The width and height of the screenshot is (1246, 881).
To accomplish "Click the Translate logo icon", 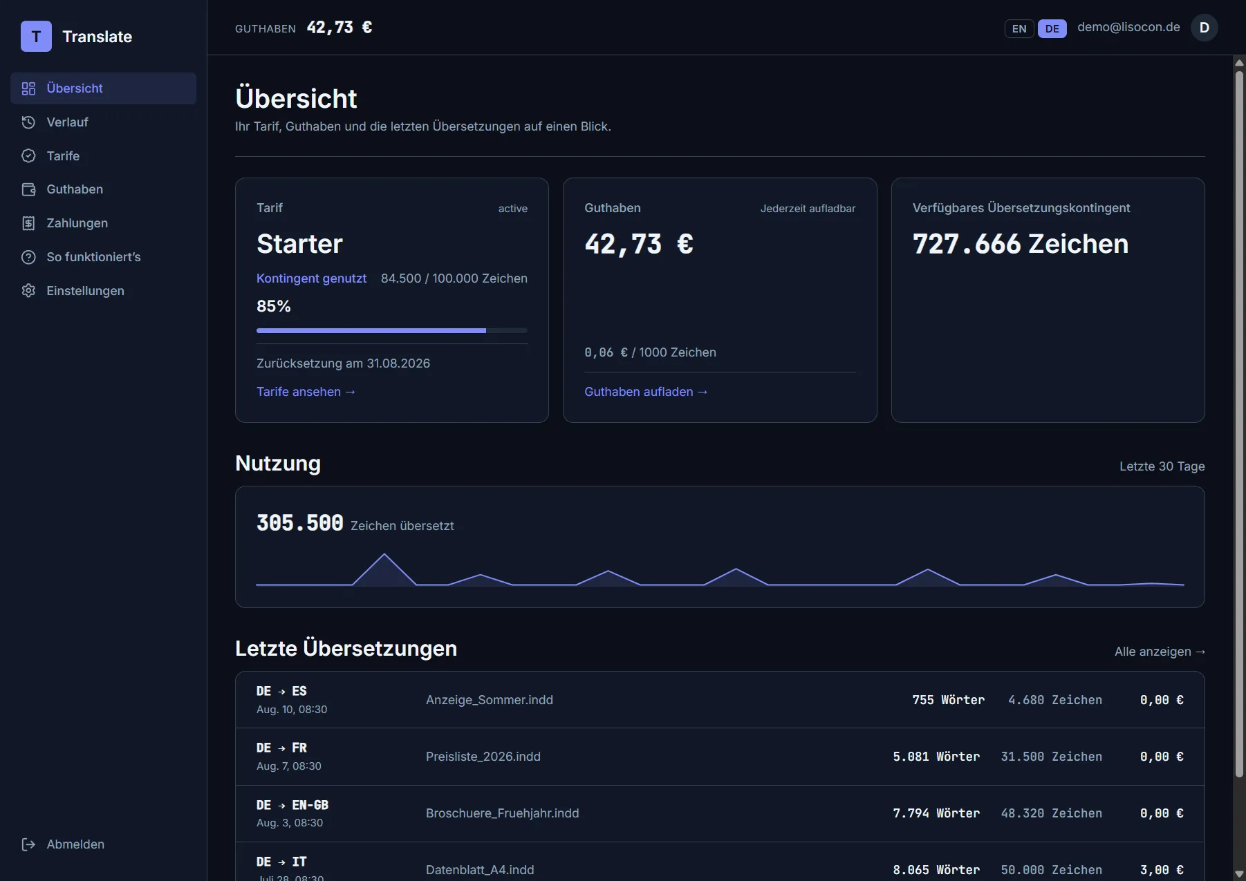I will point(36,37).
